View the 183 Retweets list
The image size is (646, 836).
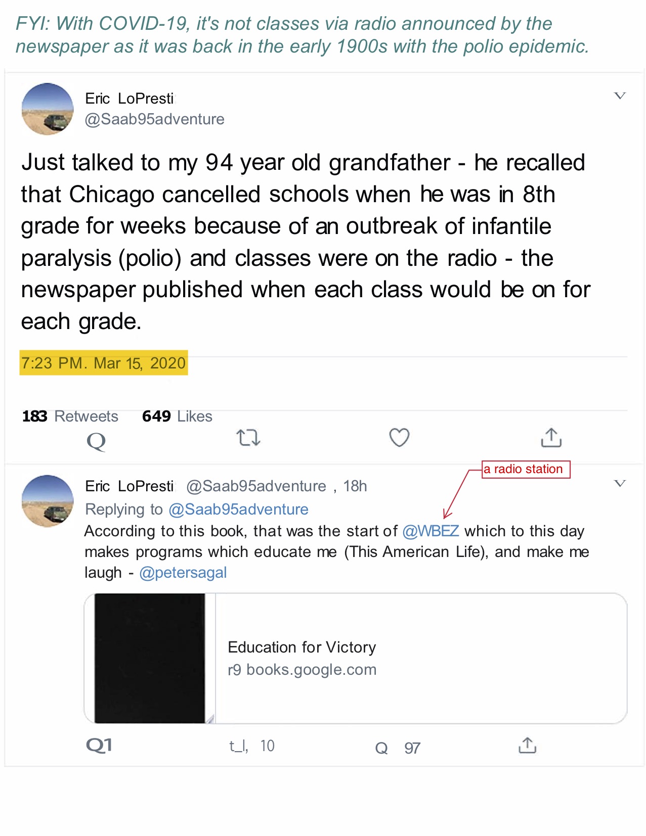pos(69,416)
